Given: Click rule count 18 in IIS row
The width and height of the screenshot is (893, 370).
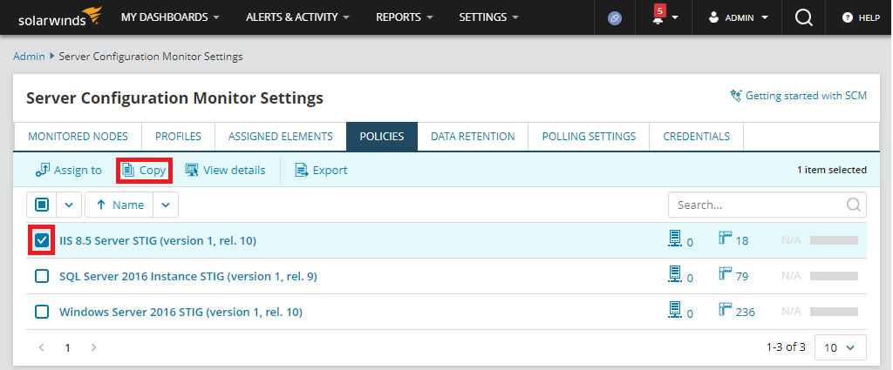Looking at the screenshot, I should (x=741, y=240).
